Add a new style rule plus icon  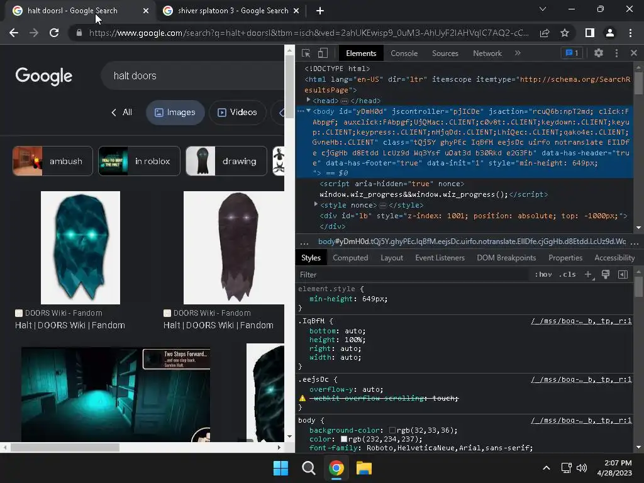pyautogui.click(x=589, y=274)
